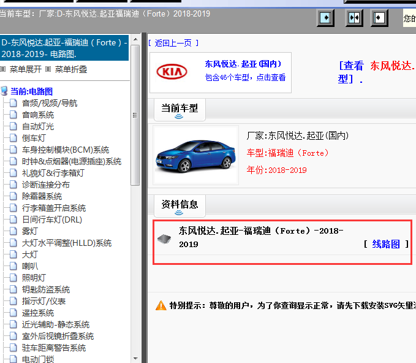Open 钥匙防盗系统 tree item
Screen dimensions: 416x363
click(x=45, y=289)
